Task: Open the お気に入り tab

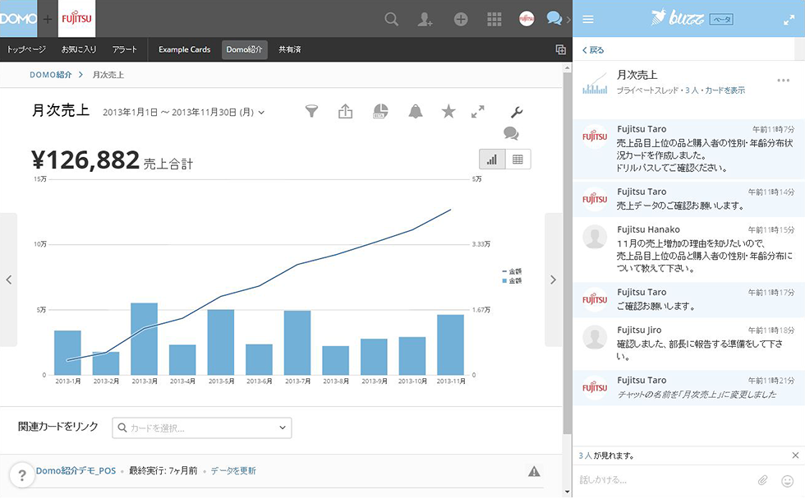Action: click(79, 49)
